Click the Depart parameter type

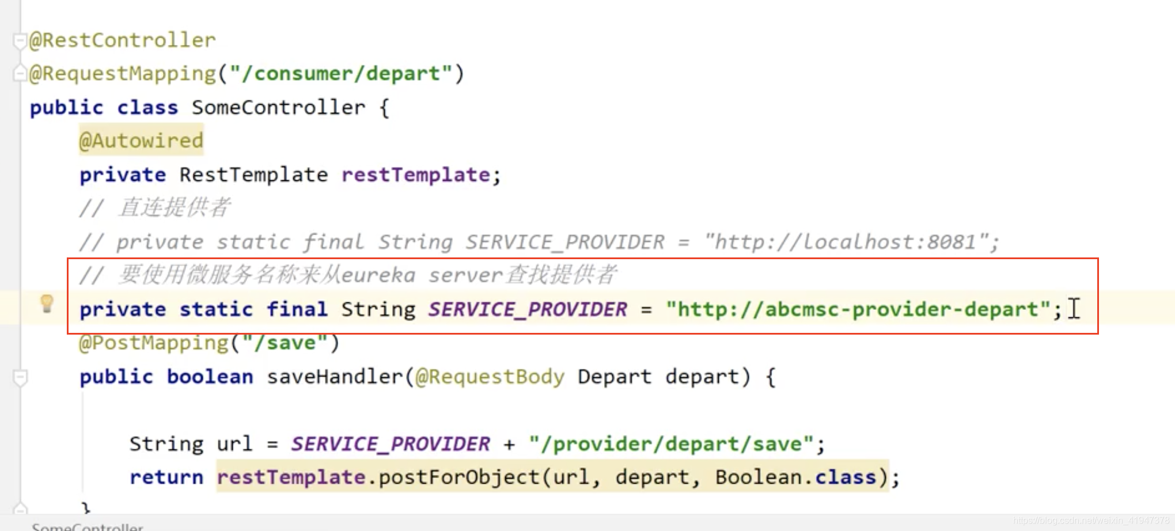[615, 377]
